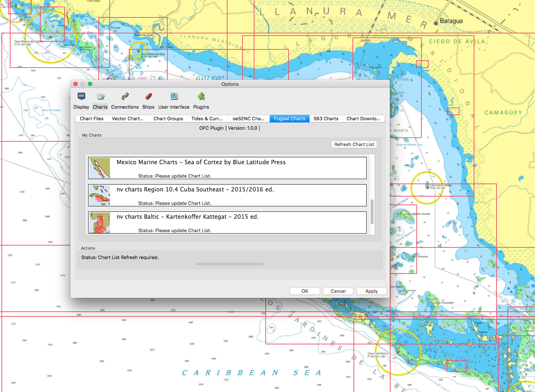535x392 pixels.
Task: Click the Options window title bar
Action: coord(230,84)
